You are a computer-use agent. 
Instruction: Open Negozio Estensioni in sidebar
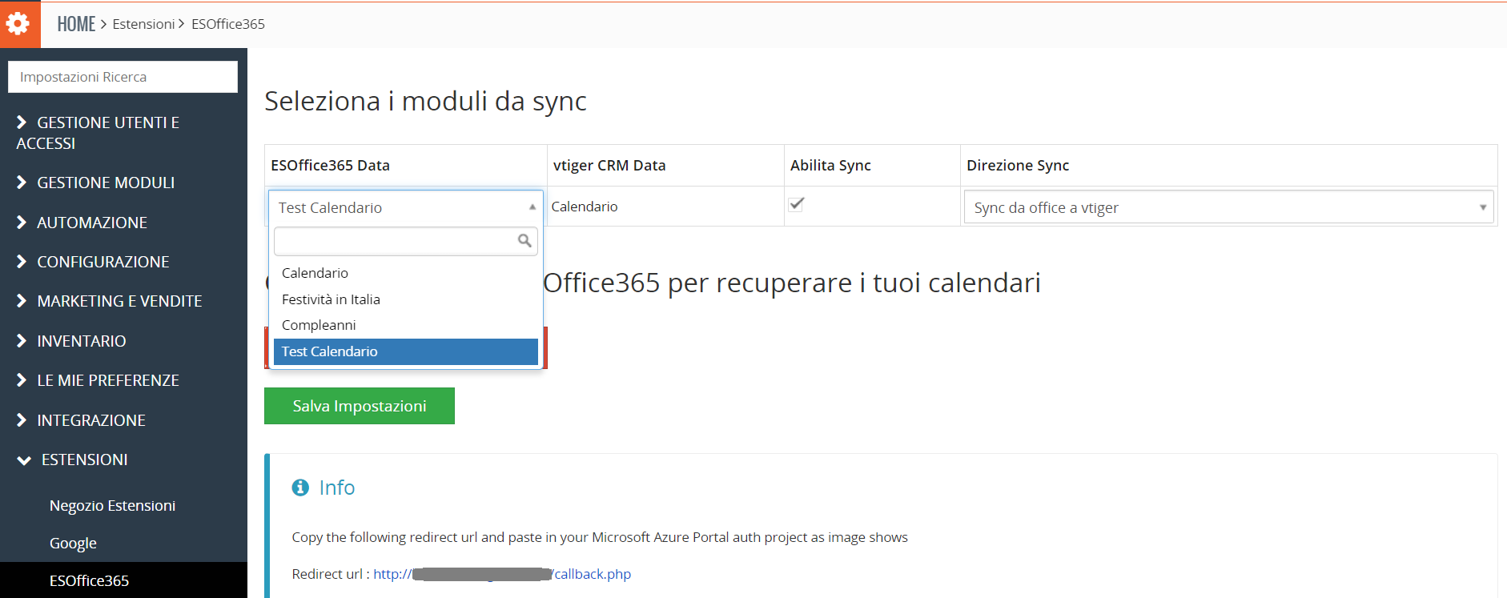(x=112, y=506)
